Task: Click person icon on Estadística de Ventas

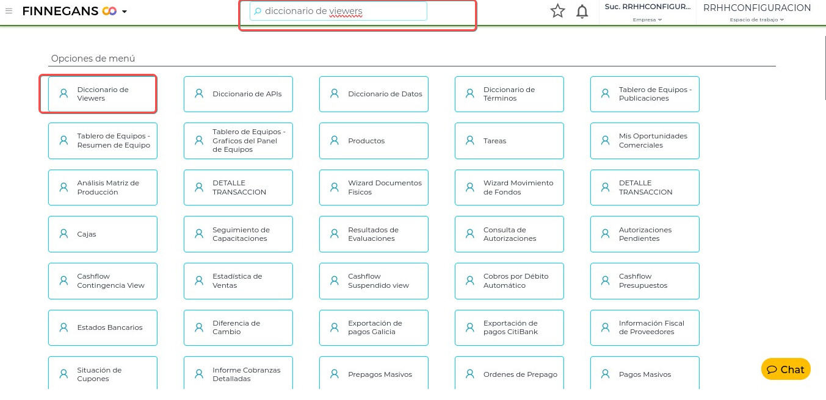Action: tap(199, 281)
